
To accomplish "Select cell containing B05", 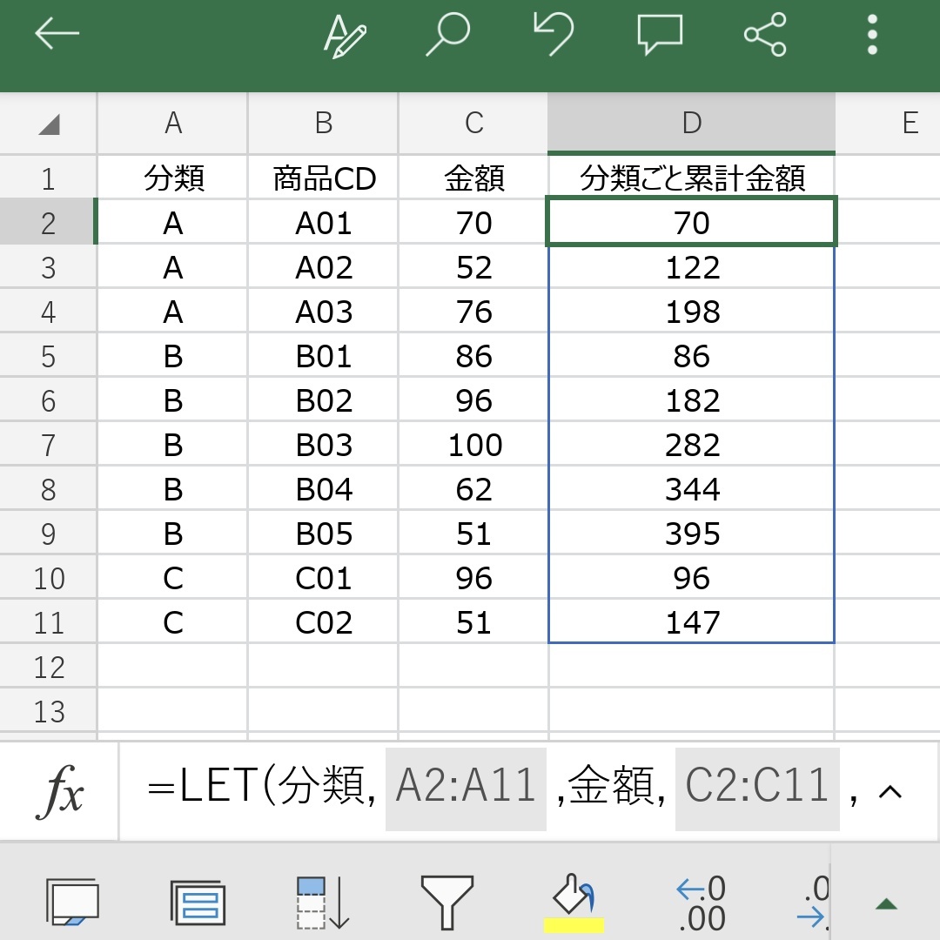I will (x=323, y=534).
